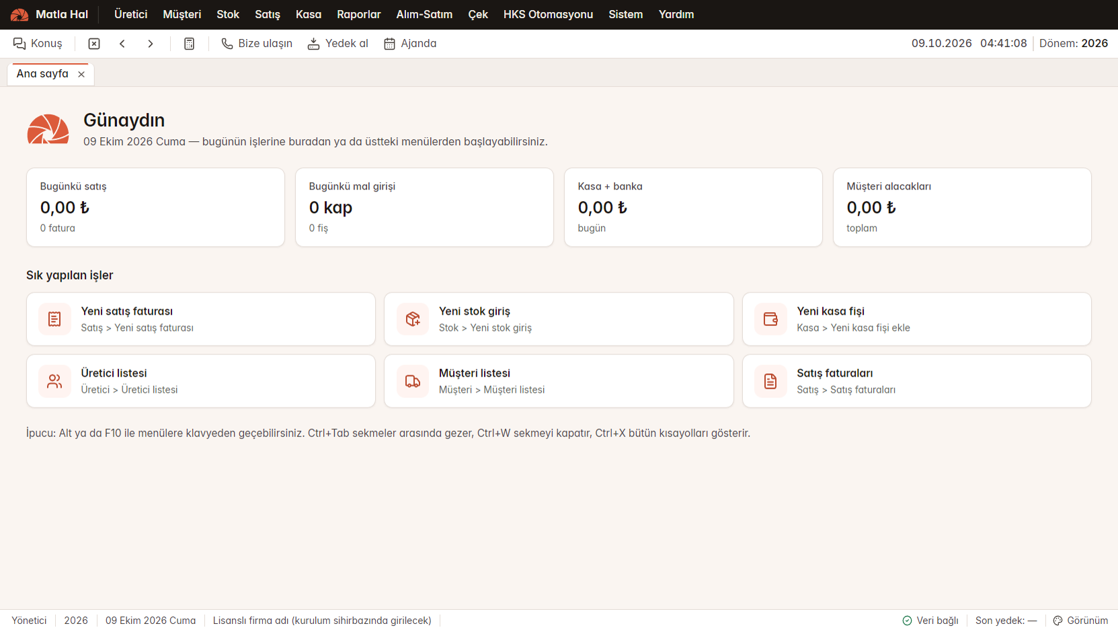Screen dimensions: 1118x630
Task: Click the Bize ulaşın phone button
Action: pos(257,44)
